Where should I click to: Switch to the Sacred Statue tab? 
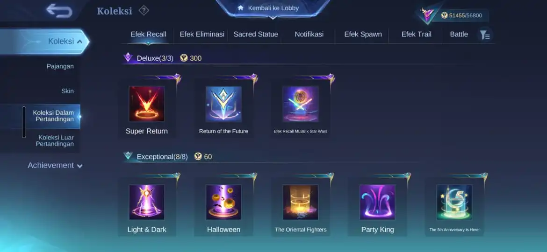[x=256, y=34]
